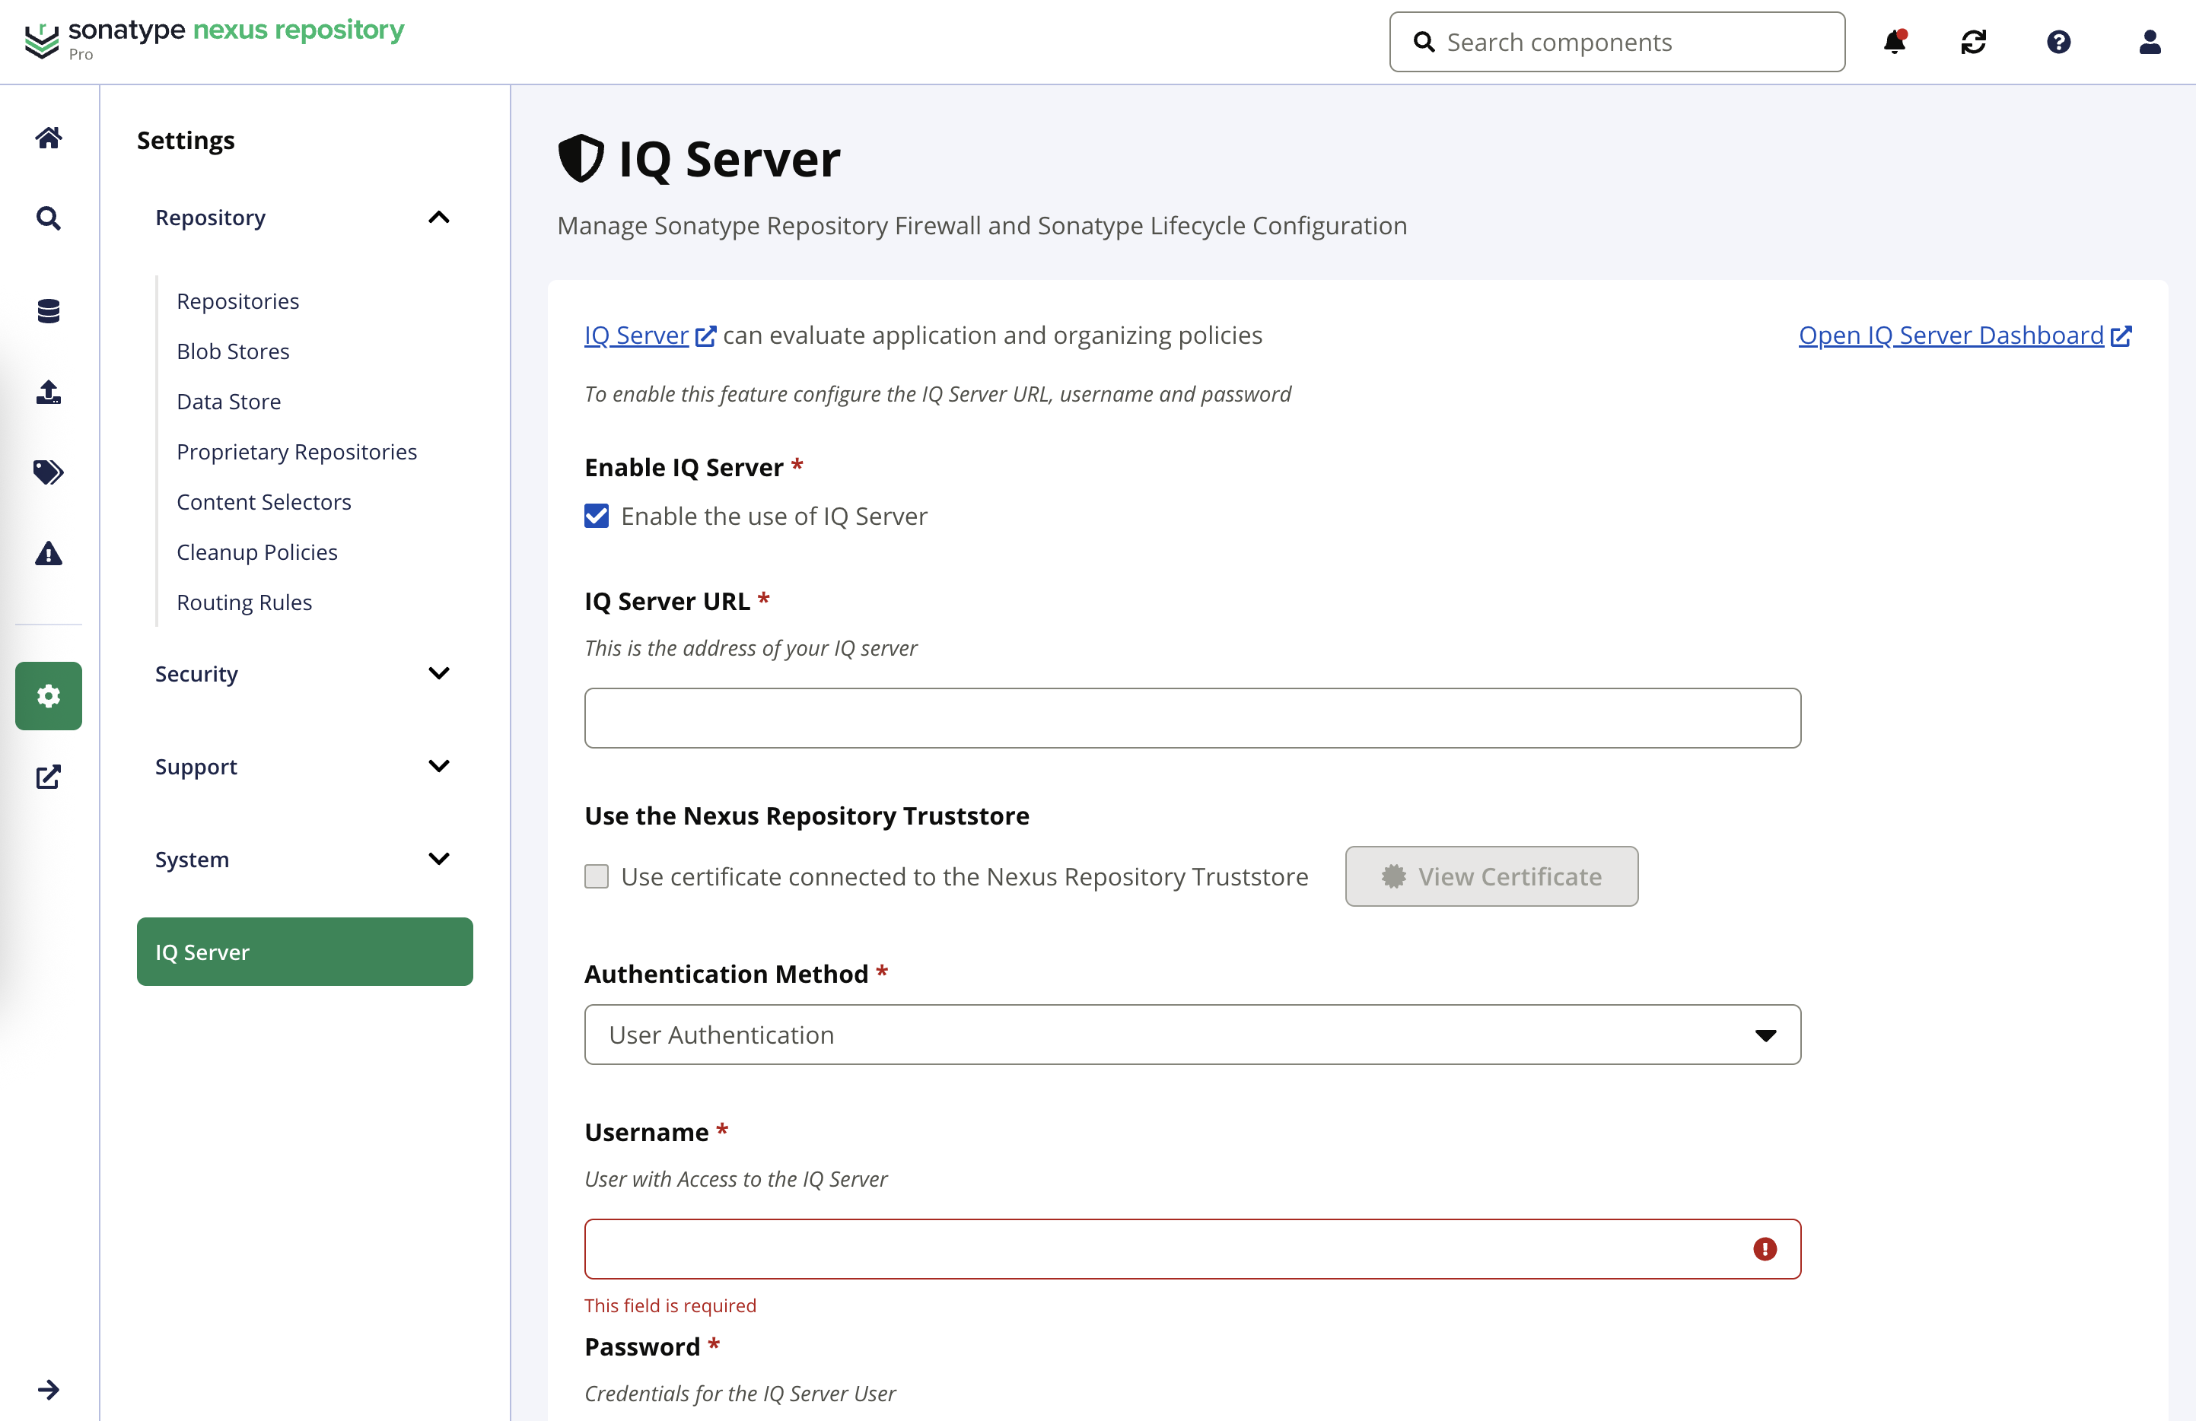Open the Upload icon in sidebar
The height and width of the screenshot is (1421, 2196).
pos(49,391)
